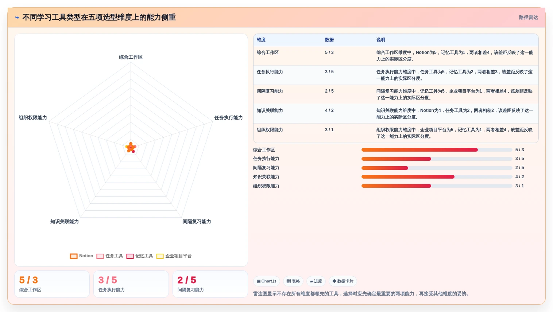Click the 表格 tag chip
Viewport: 553px width, 312px height.
(293, 281)
